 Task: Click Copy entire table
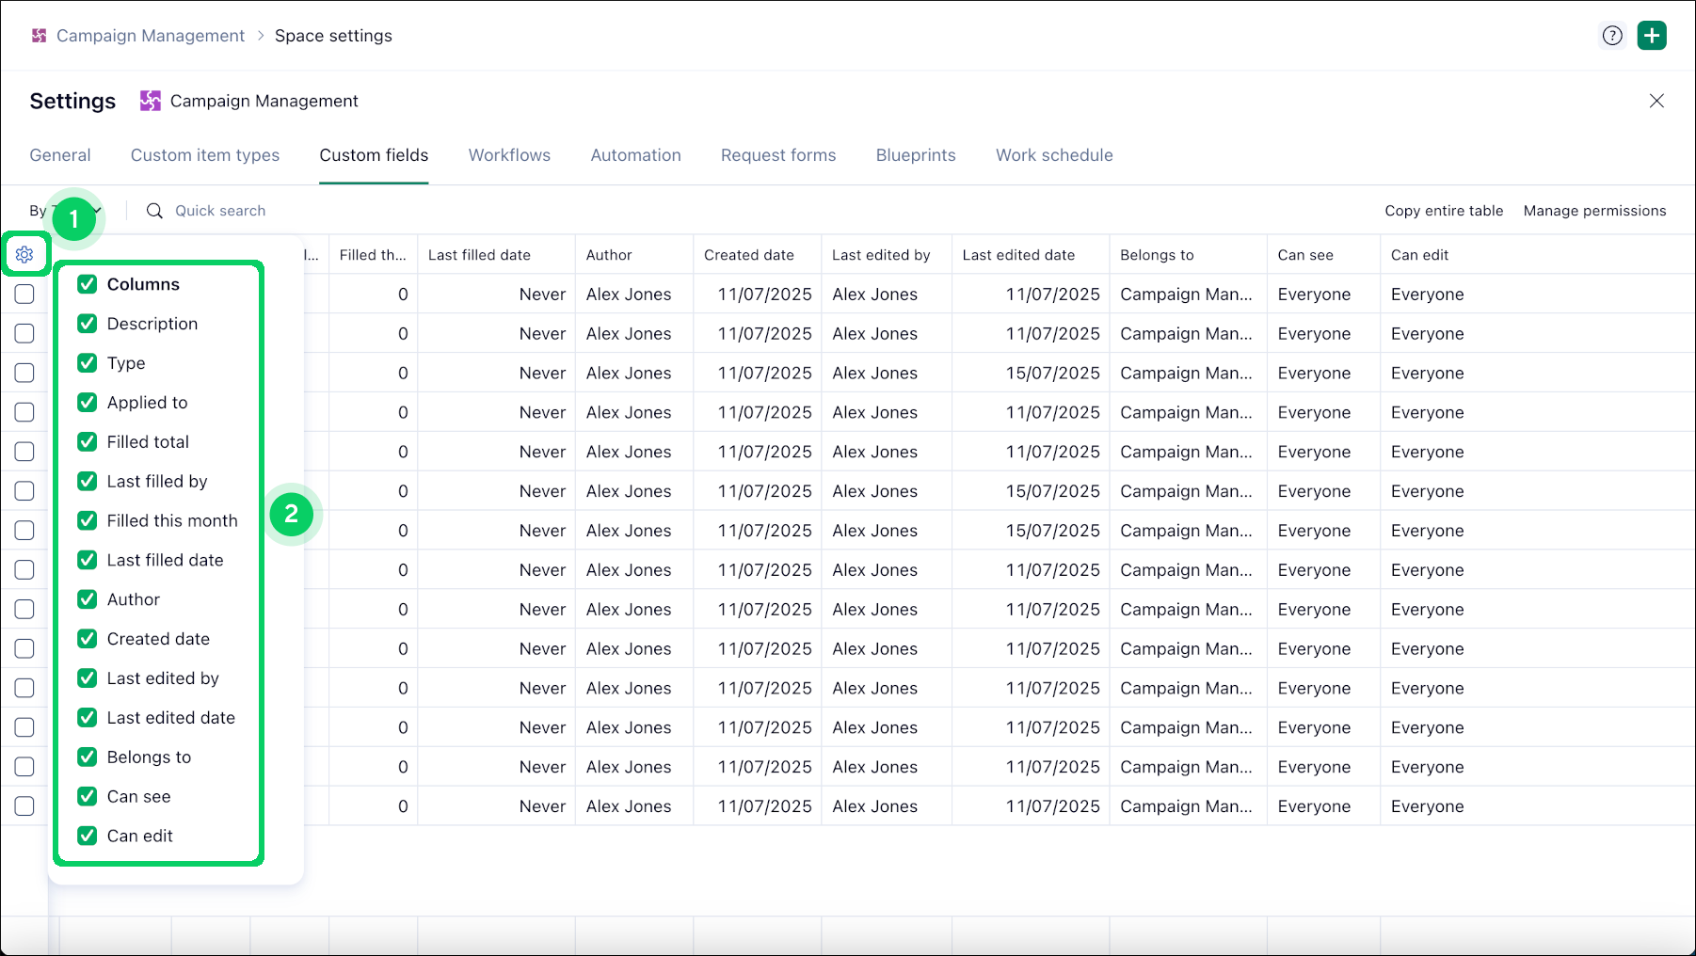tap(1443, 211)
